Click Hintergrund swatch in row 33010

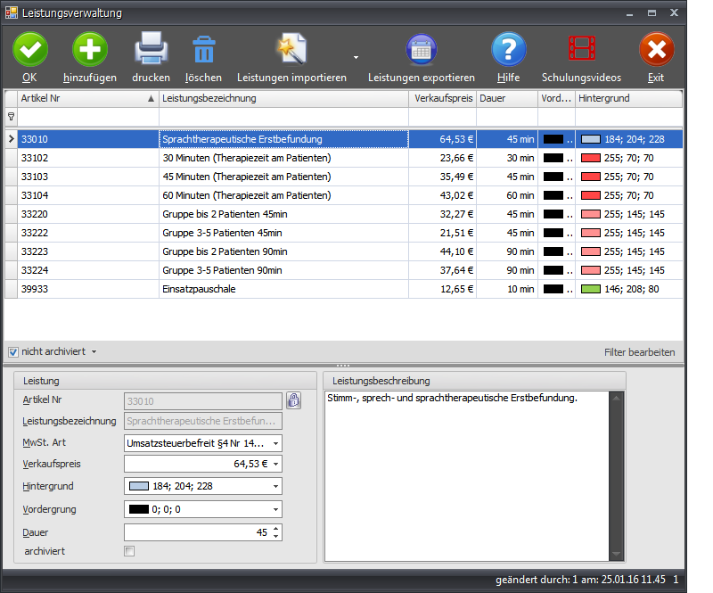click(x=591, y=139)
